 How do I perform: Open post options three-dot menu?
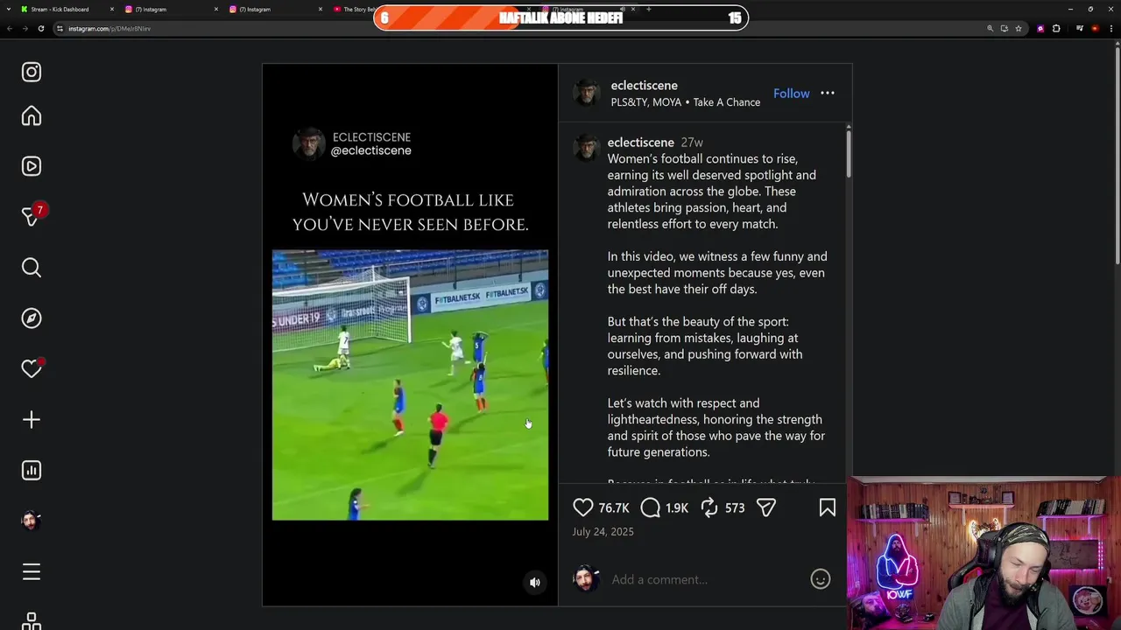[x=828, y=94]
